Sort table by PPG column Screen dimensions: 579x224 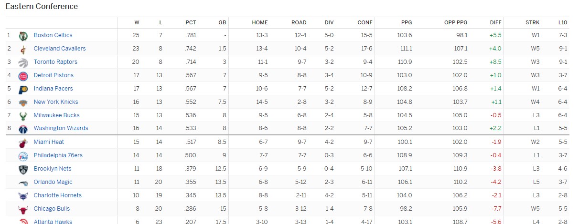coord(407,22)
